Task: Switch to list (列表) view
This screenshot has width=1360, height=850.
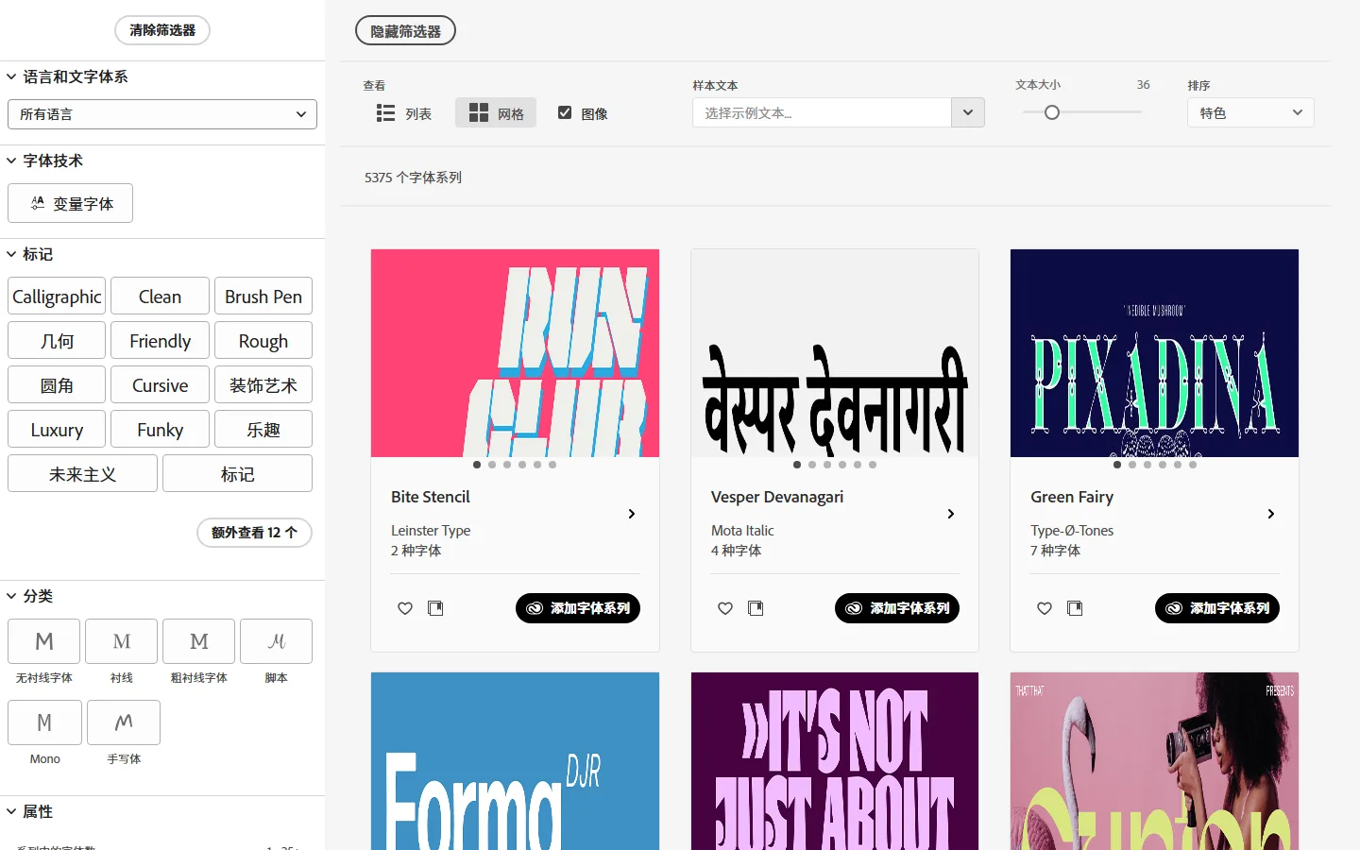Action: (x=404, y=113)
